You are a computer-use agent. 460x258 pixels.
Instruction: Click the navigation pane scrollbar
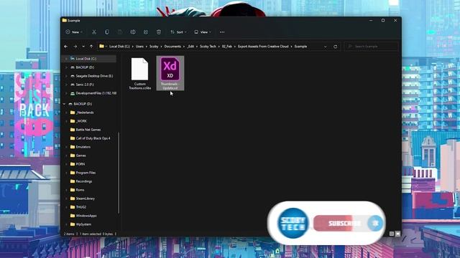(119, 173)
